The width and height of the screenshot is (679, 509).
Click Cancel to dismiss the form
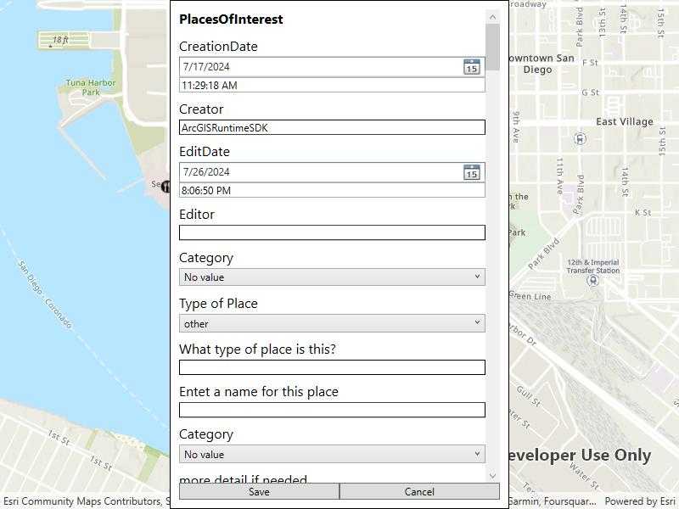coord(419,492)
